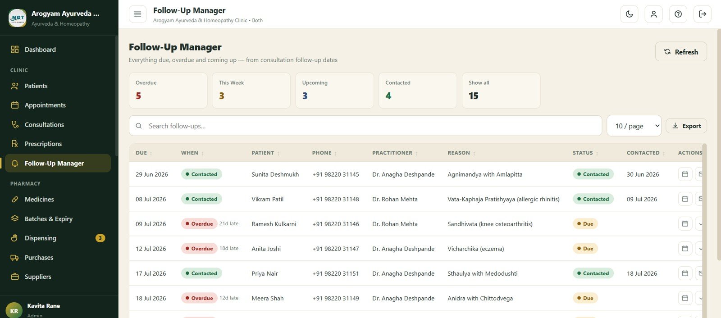Click the Prescriptions Rx icon
The image size is (721, 318).
(15, 144)
